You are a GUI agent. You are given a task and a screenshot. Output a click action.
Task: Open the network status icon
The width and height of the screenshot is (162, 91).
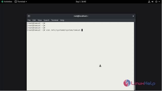(x=149, y=2)
